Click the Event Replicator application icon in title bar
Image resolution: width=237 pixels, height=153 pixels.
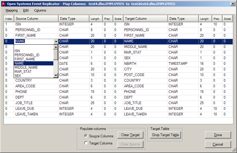[4, 4]
